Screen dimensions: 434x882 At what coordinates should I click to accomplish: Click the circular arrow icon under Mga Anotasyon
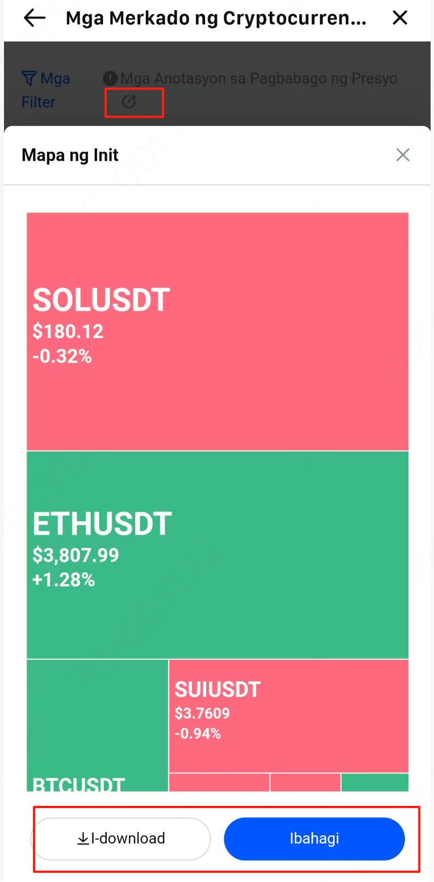(x=130, y=102)
